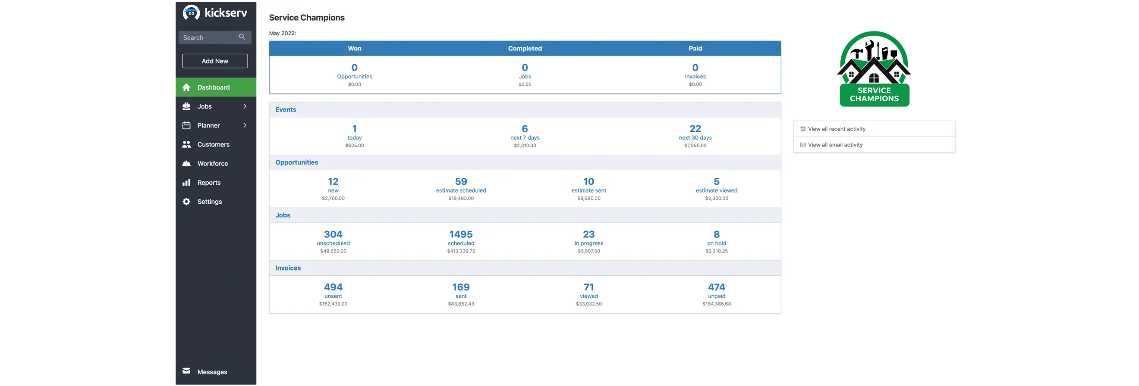The image size is (1139, 386).
Task: Click the Customers people icon
Action: (x=186, y=144)
